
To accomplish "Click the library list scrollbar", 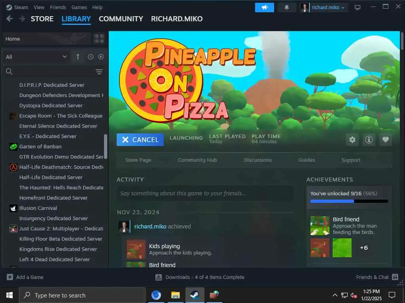I will (x=105, y=146).
